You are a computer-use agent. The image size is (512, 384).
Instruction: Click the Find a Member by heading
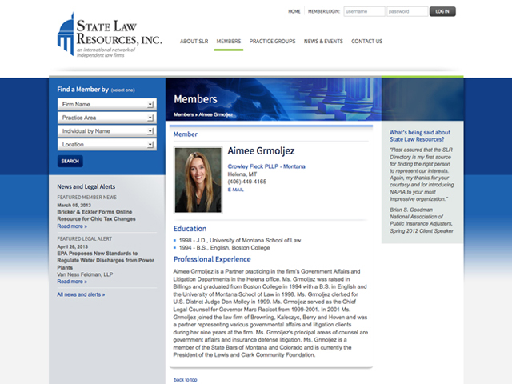(x=82, y=89)
